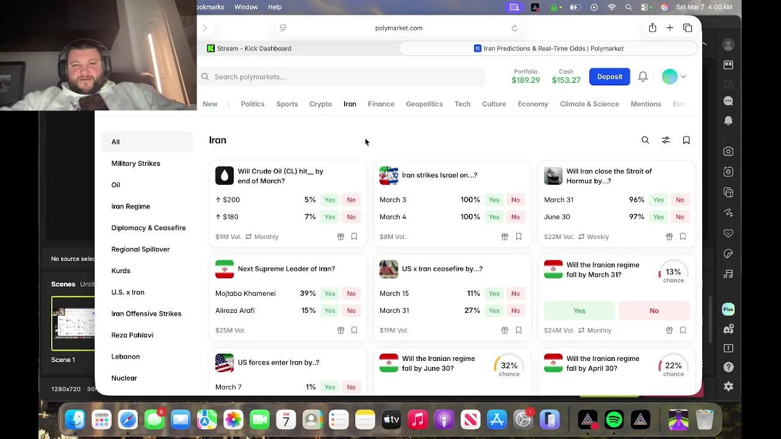Screen dimensions: 781x439
Task: Open the Crypto category tab
Action: (x=320, y=104)
